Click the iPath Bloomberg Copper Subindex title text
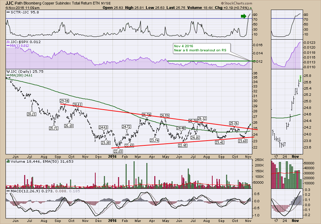Screen dimensions: 321x224 [x=57, y=3]
